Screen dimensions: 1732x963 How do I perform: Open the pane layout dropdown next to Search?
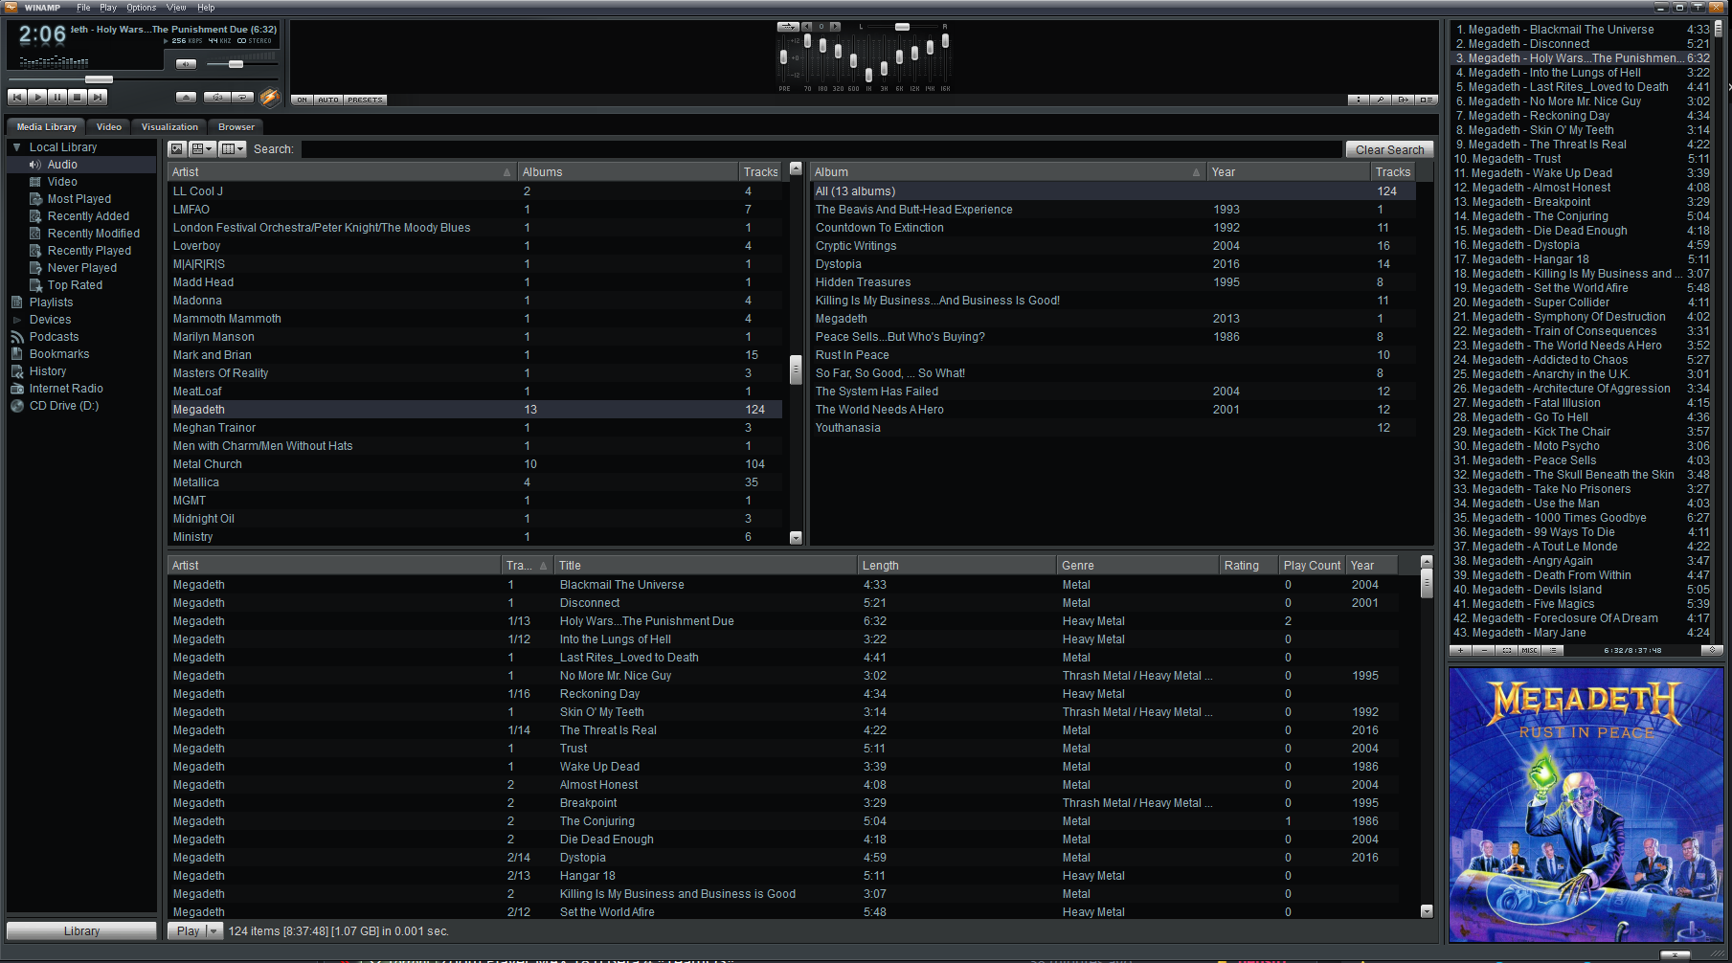[202, 149]
